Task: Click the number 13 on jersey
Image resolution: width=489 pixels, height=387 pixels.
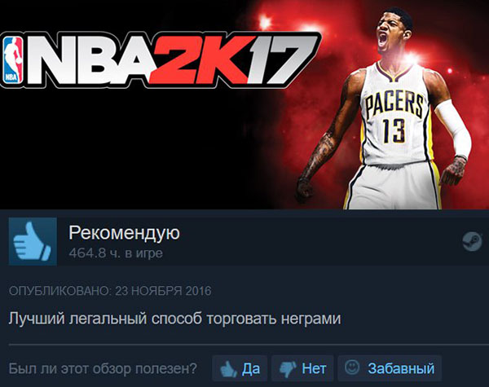Action: [394, 132]
